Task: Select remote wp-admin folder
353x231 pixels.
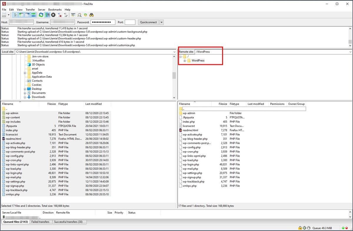Action: pyautogui.click(x=242, y=113)
